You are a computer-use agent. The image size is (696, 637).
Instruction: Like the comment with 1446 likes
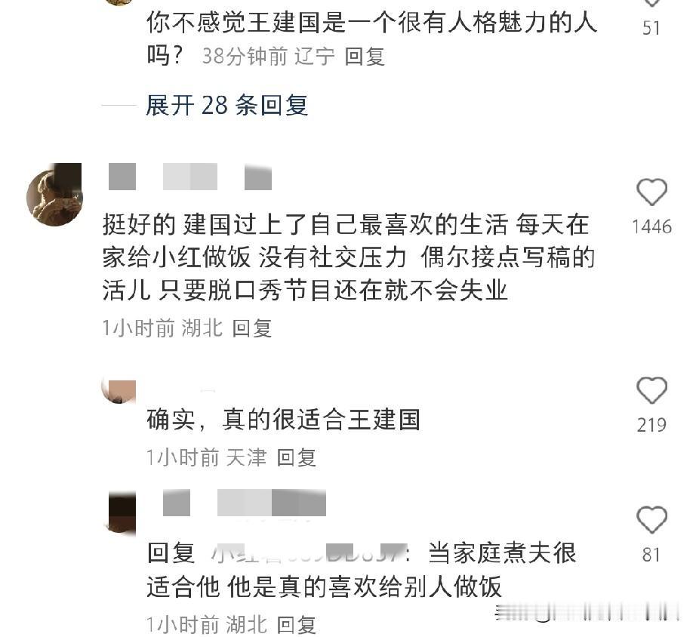pyautogui.click(x=651, y=192)
